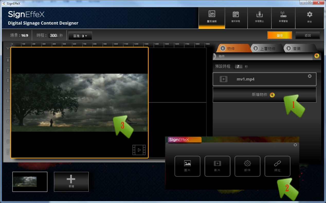Remove mv1.mp4 with its X icon
The image size is (326, 203).
click(310, 76)
